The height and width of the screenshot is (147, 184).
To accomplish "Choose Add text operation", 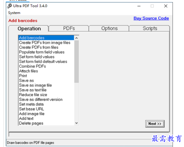I will pos(46,118).
